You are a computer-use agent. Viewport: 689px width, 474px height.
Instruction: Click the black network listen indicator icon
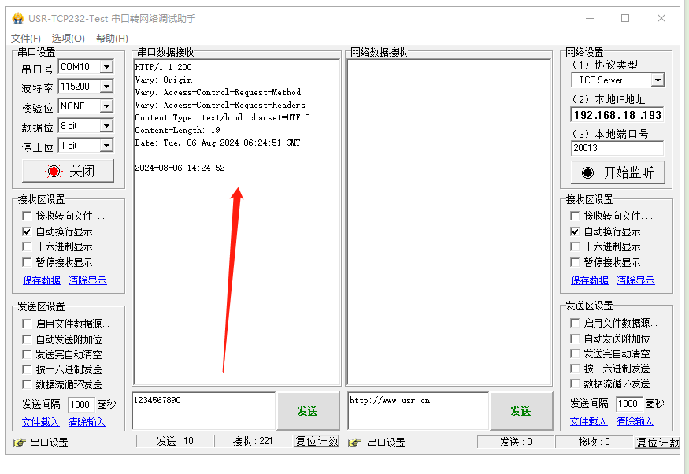[587, 172]
